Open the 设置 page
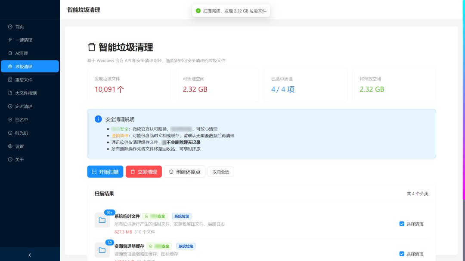 [x=30, y=146]
